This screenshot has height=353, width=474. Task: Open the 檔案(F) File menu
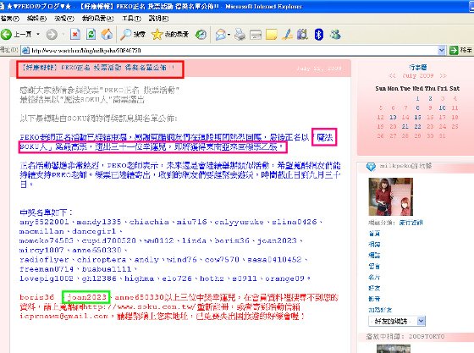click(9, 19)
